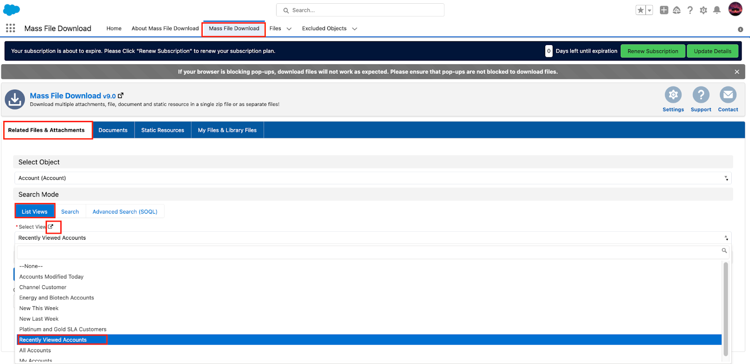Choose Channel Customer view

[x=369, y=287]
